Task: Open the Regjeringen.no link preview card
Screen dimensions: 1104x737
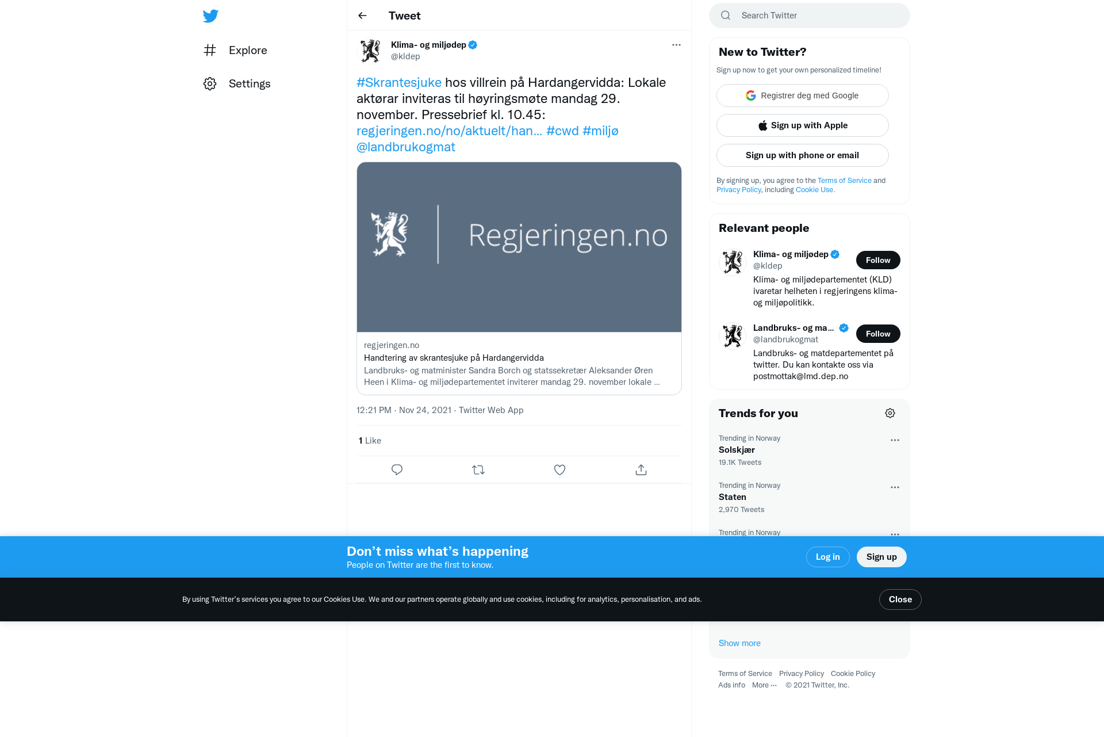Action: pyautogui.click(x=519, y=278)
